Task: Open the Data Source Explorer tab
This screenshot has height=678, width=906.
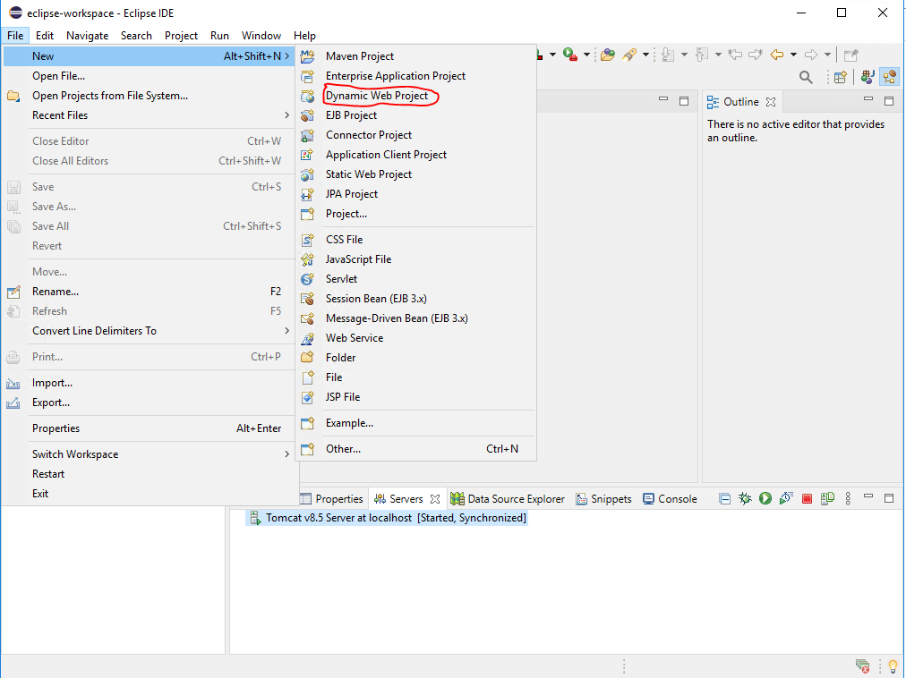Action: click(x=508, y=498)
